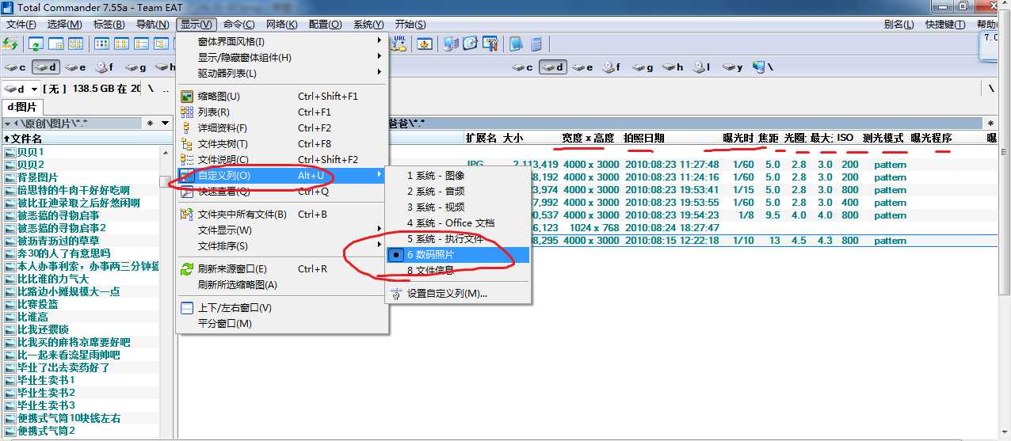The height and width of the screenshot is (441, 1011).
Task: Open 文件(F) menu
Action: pyautogui.click(x=21, y=25)
